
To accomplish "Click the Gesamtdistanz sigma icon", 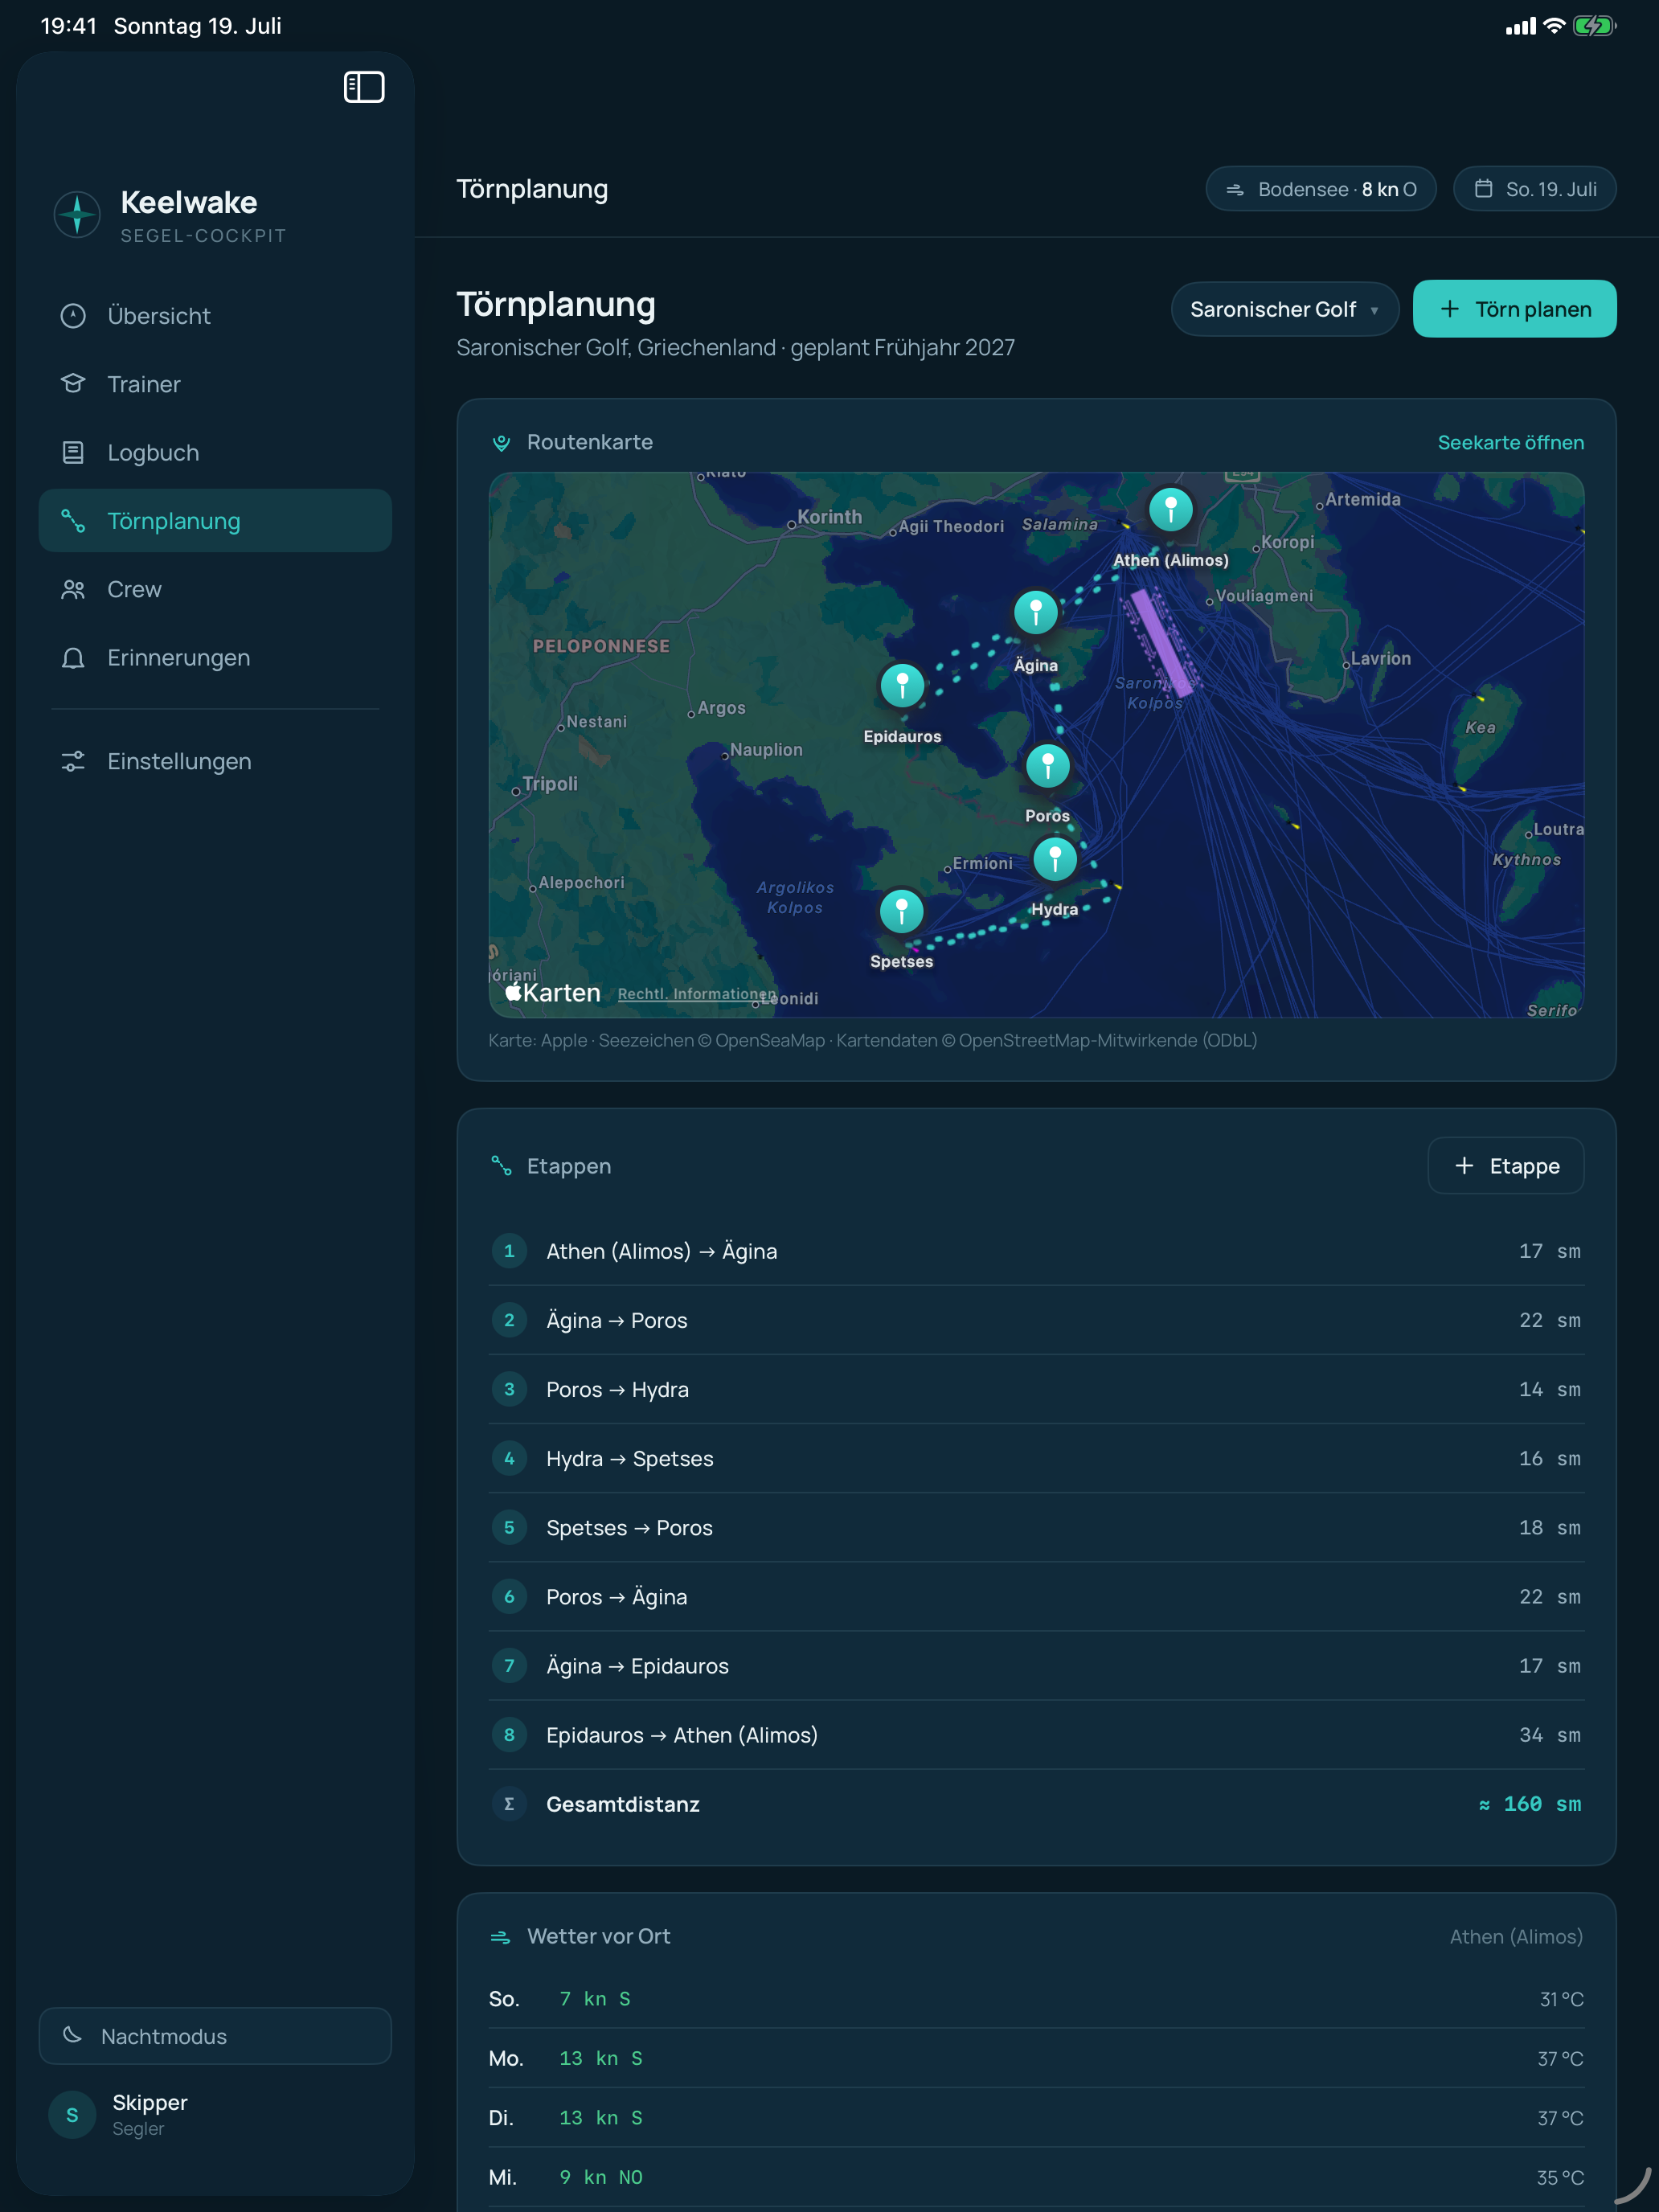I will (x=509, y=1804).
